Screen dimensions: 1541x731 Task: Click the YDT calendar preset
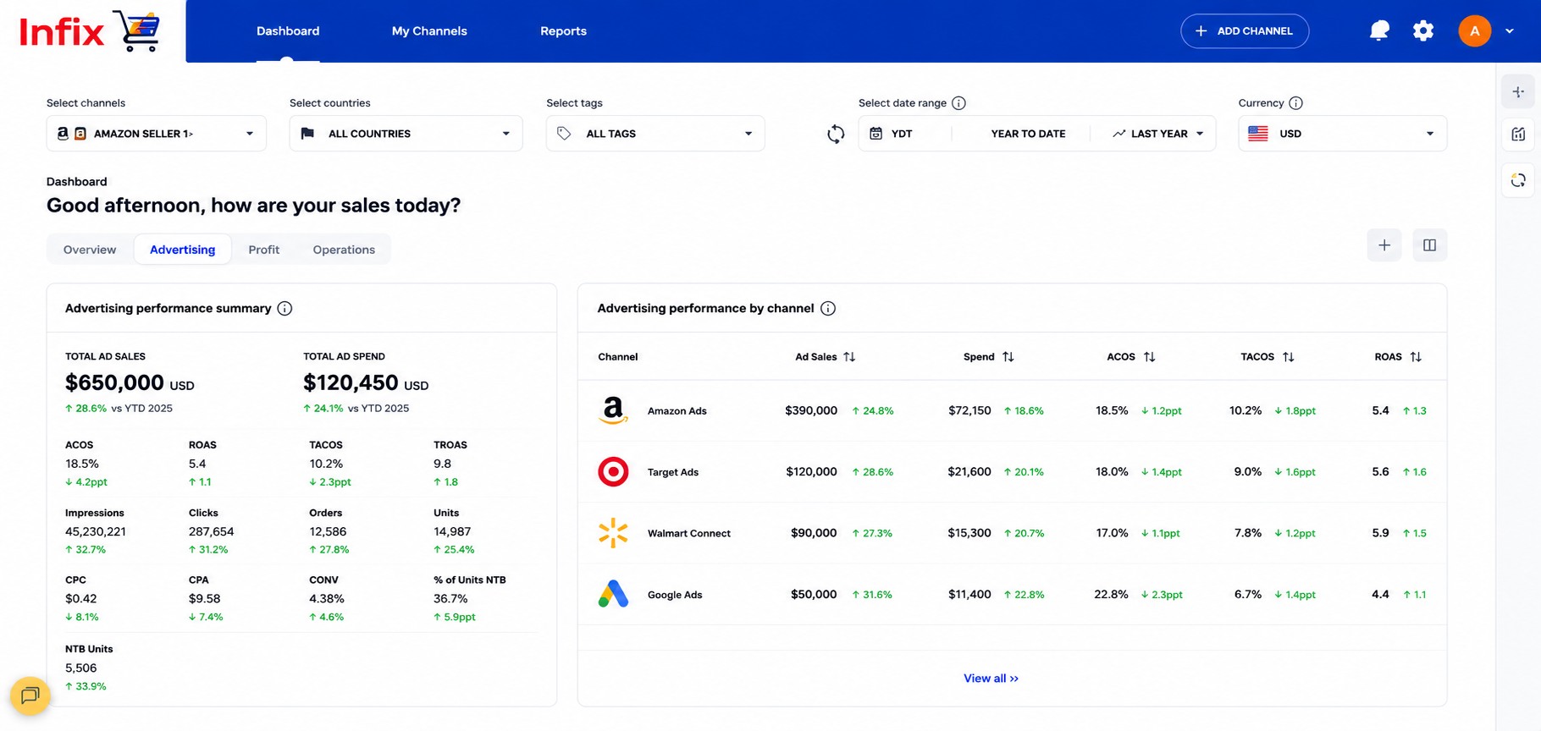892,134
